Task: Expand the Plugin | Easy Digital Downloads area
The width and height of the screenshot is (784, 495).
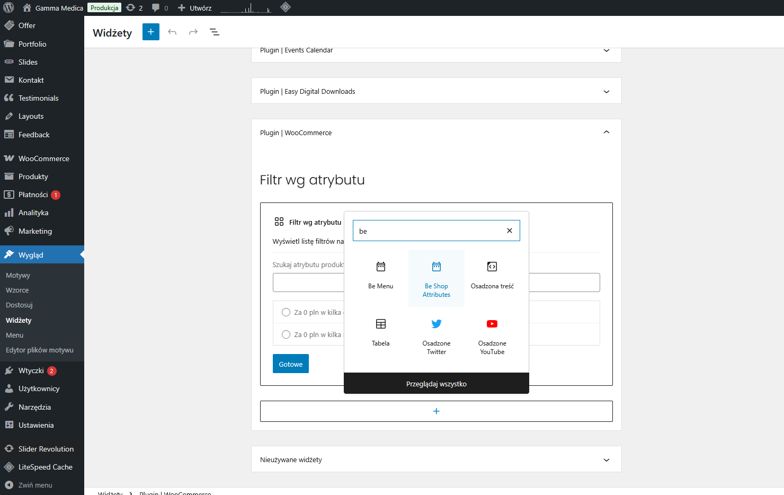Action: pyautogui.click(x=606, y=92)
